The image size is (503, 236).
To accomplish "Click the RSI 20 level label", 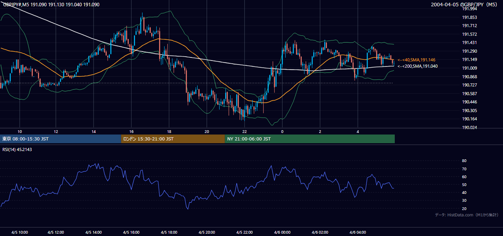I will [464, 208].
